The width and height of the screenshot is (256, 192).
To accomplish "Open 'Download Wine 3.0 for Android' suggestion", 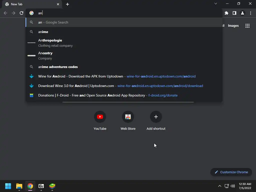I will tap(124, 86).
